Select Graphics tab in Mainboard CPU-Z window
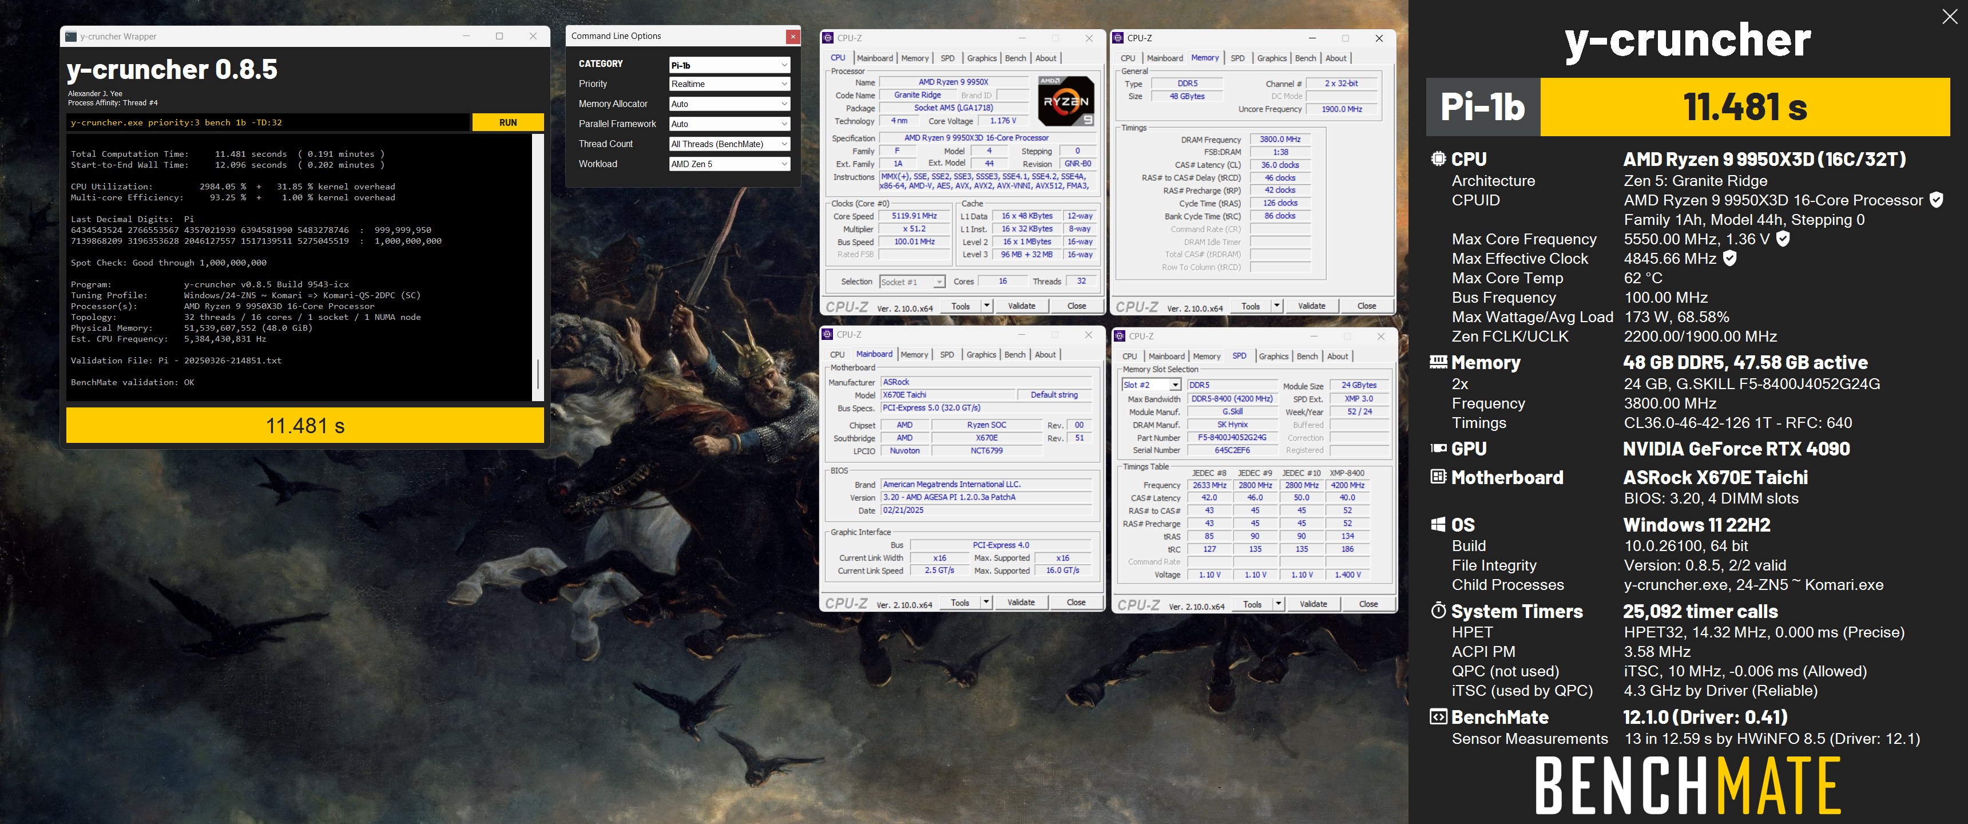This screenshot has width=1968, height=824. point(981,355)
